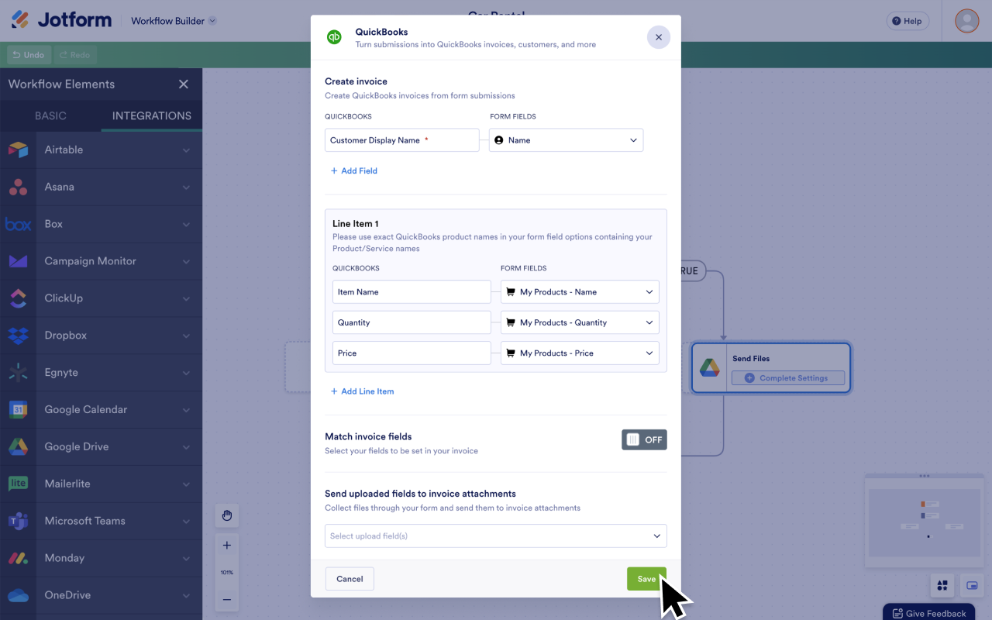Viewport: 992px width, 620px height.
Task: Expand the Microsoft Teams row
Action: click(186, 521)
